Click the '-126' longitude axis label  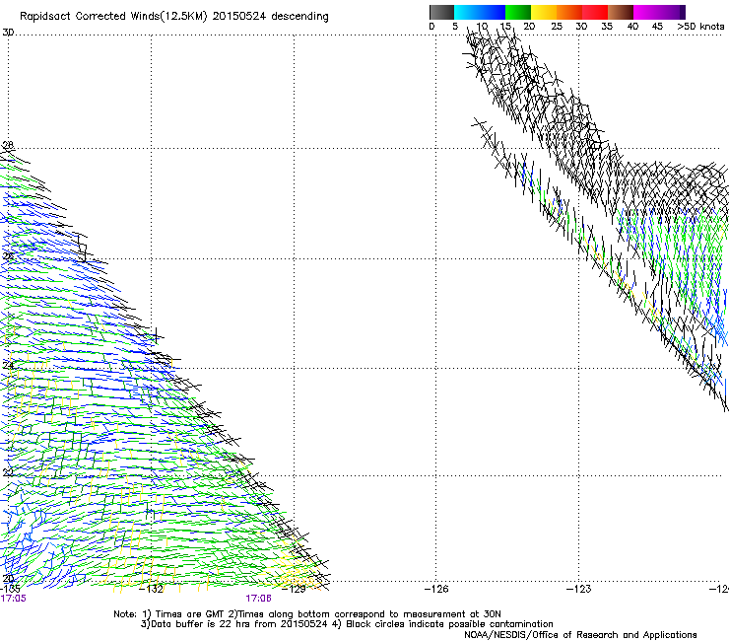(436, 589)
